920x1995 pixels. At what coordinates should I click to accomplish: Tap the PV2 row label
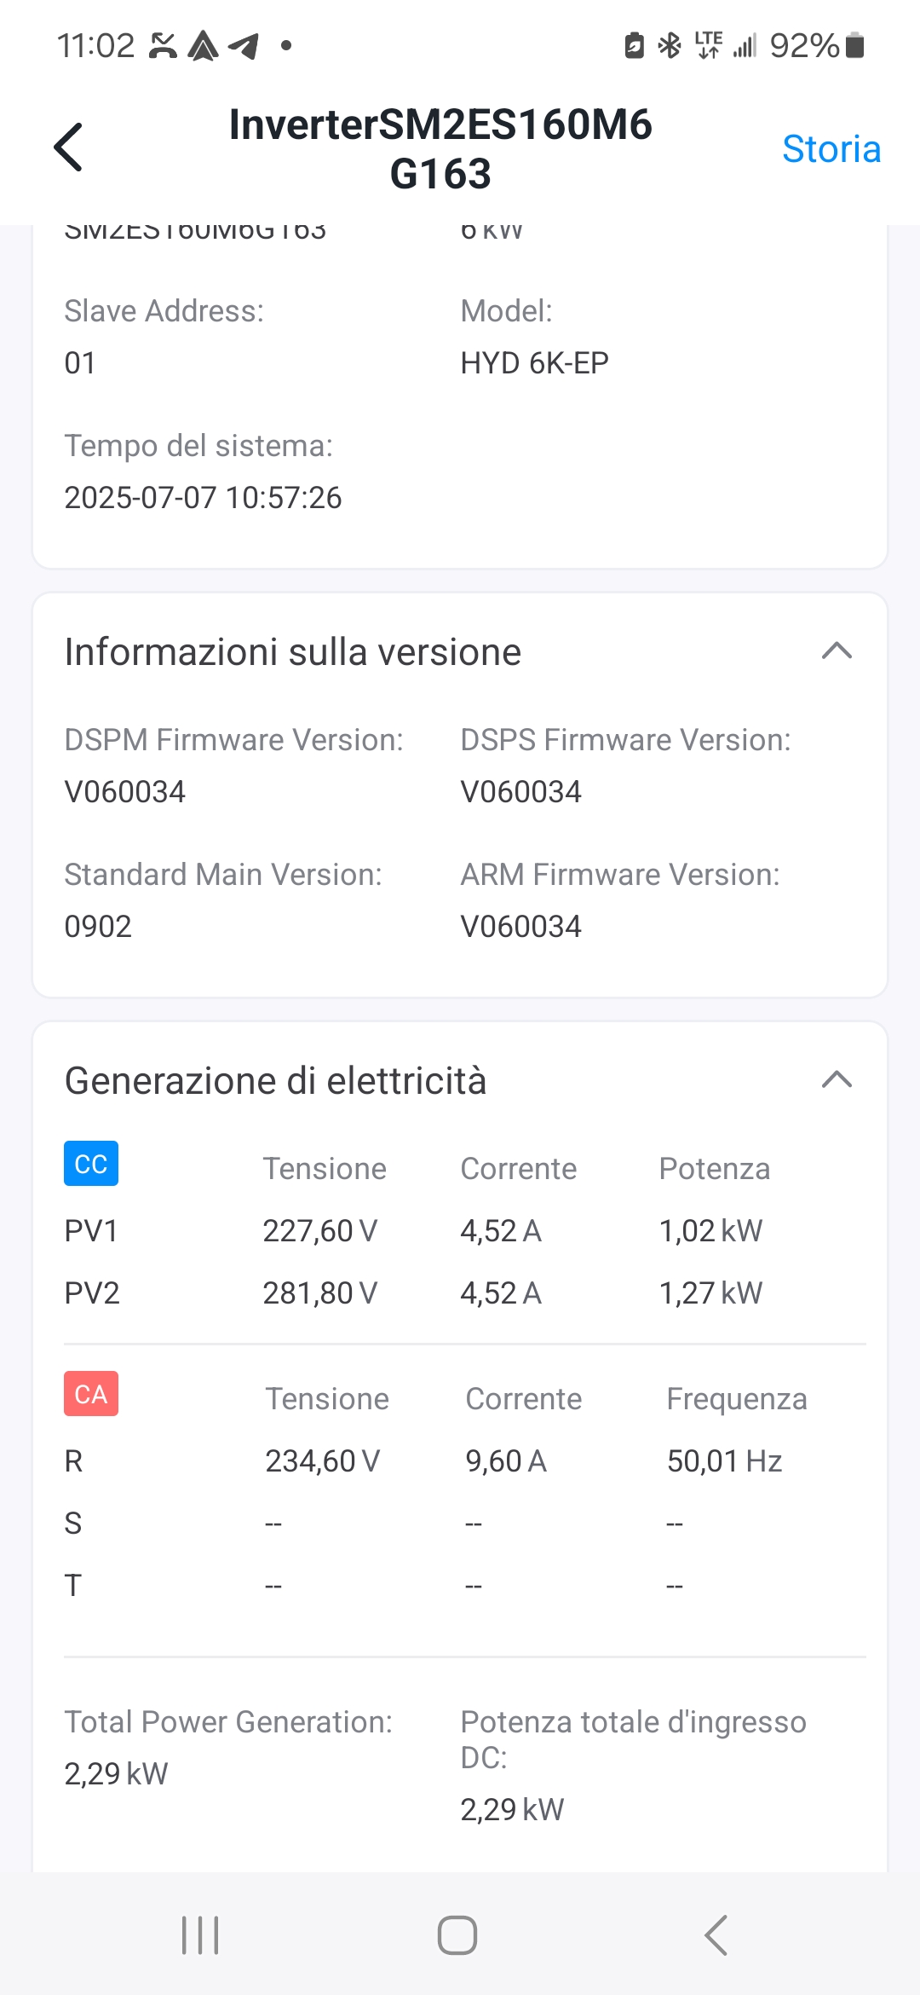92,1293
